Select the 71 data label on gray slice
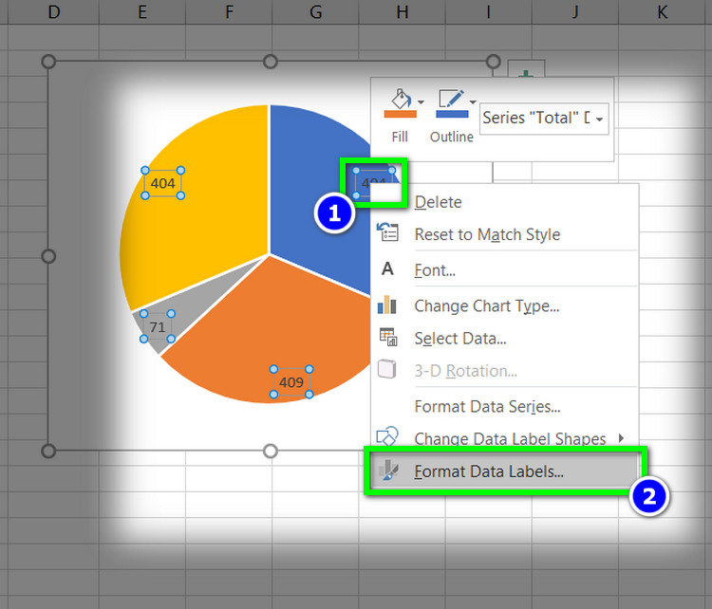 point(158,326)
